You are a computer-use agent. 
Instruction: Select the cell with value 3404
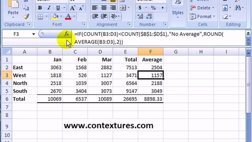(x=75, y=91)
